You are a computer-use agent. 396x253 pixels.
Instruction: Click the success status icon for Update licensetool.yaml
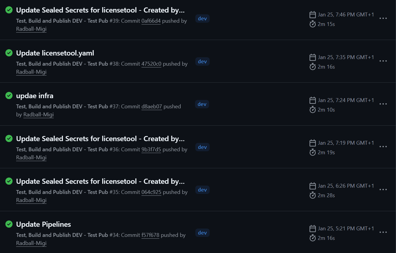click(x=9, y=53)
